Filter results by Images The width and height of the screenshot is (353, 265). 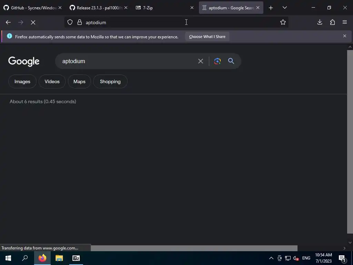tap(22, 81)
